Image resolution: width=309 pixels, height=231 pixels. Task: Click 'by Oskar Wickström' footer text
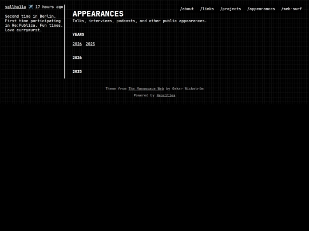[x=185, y=88]
